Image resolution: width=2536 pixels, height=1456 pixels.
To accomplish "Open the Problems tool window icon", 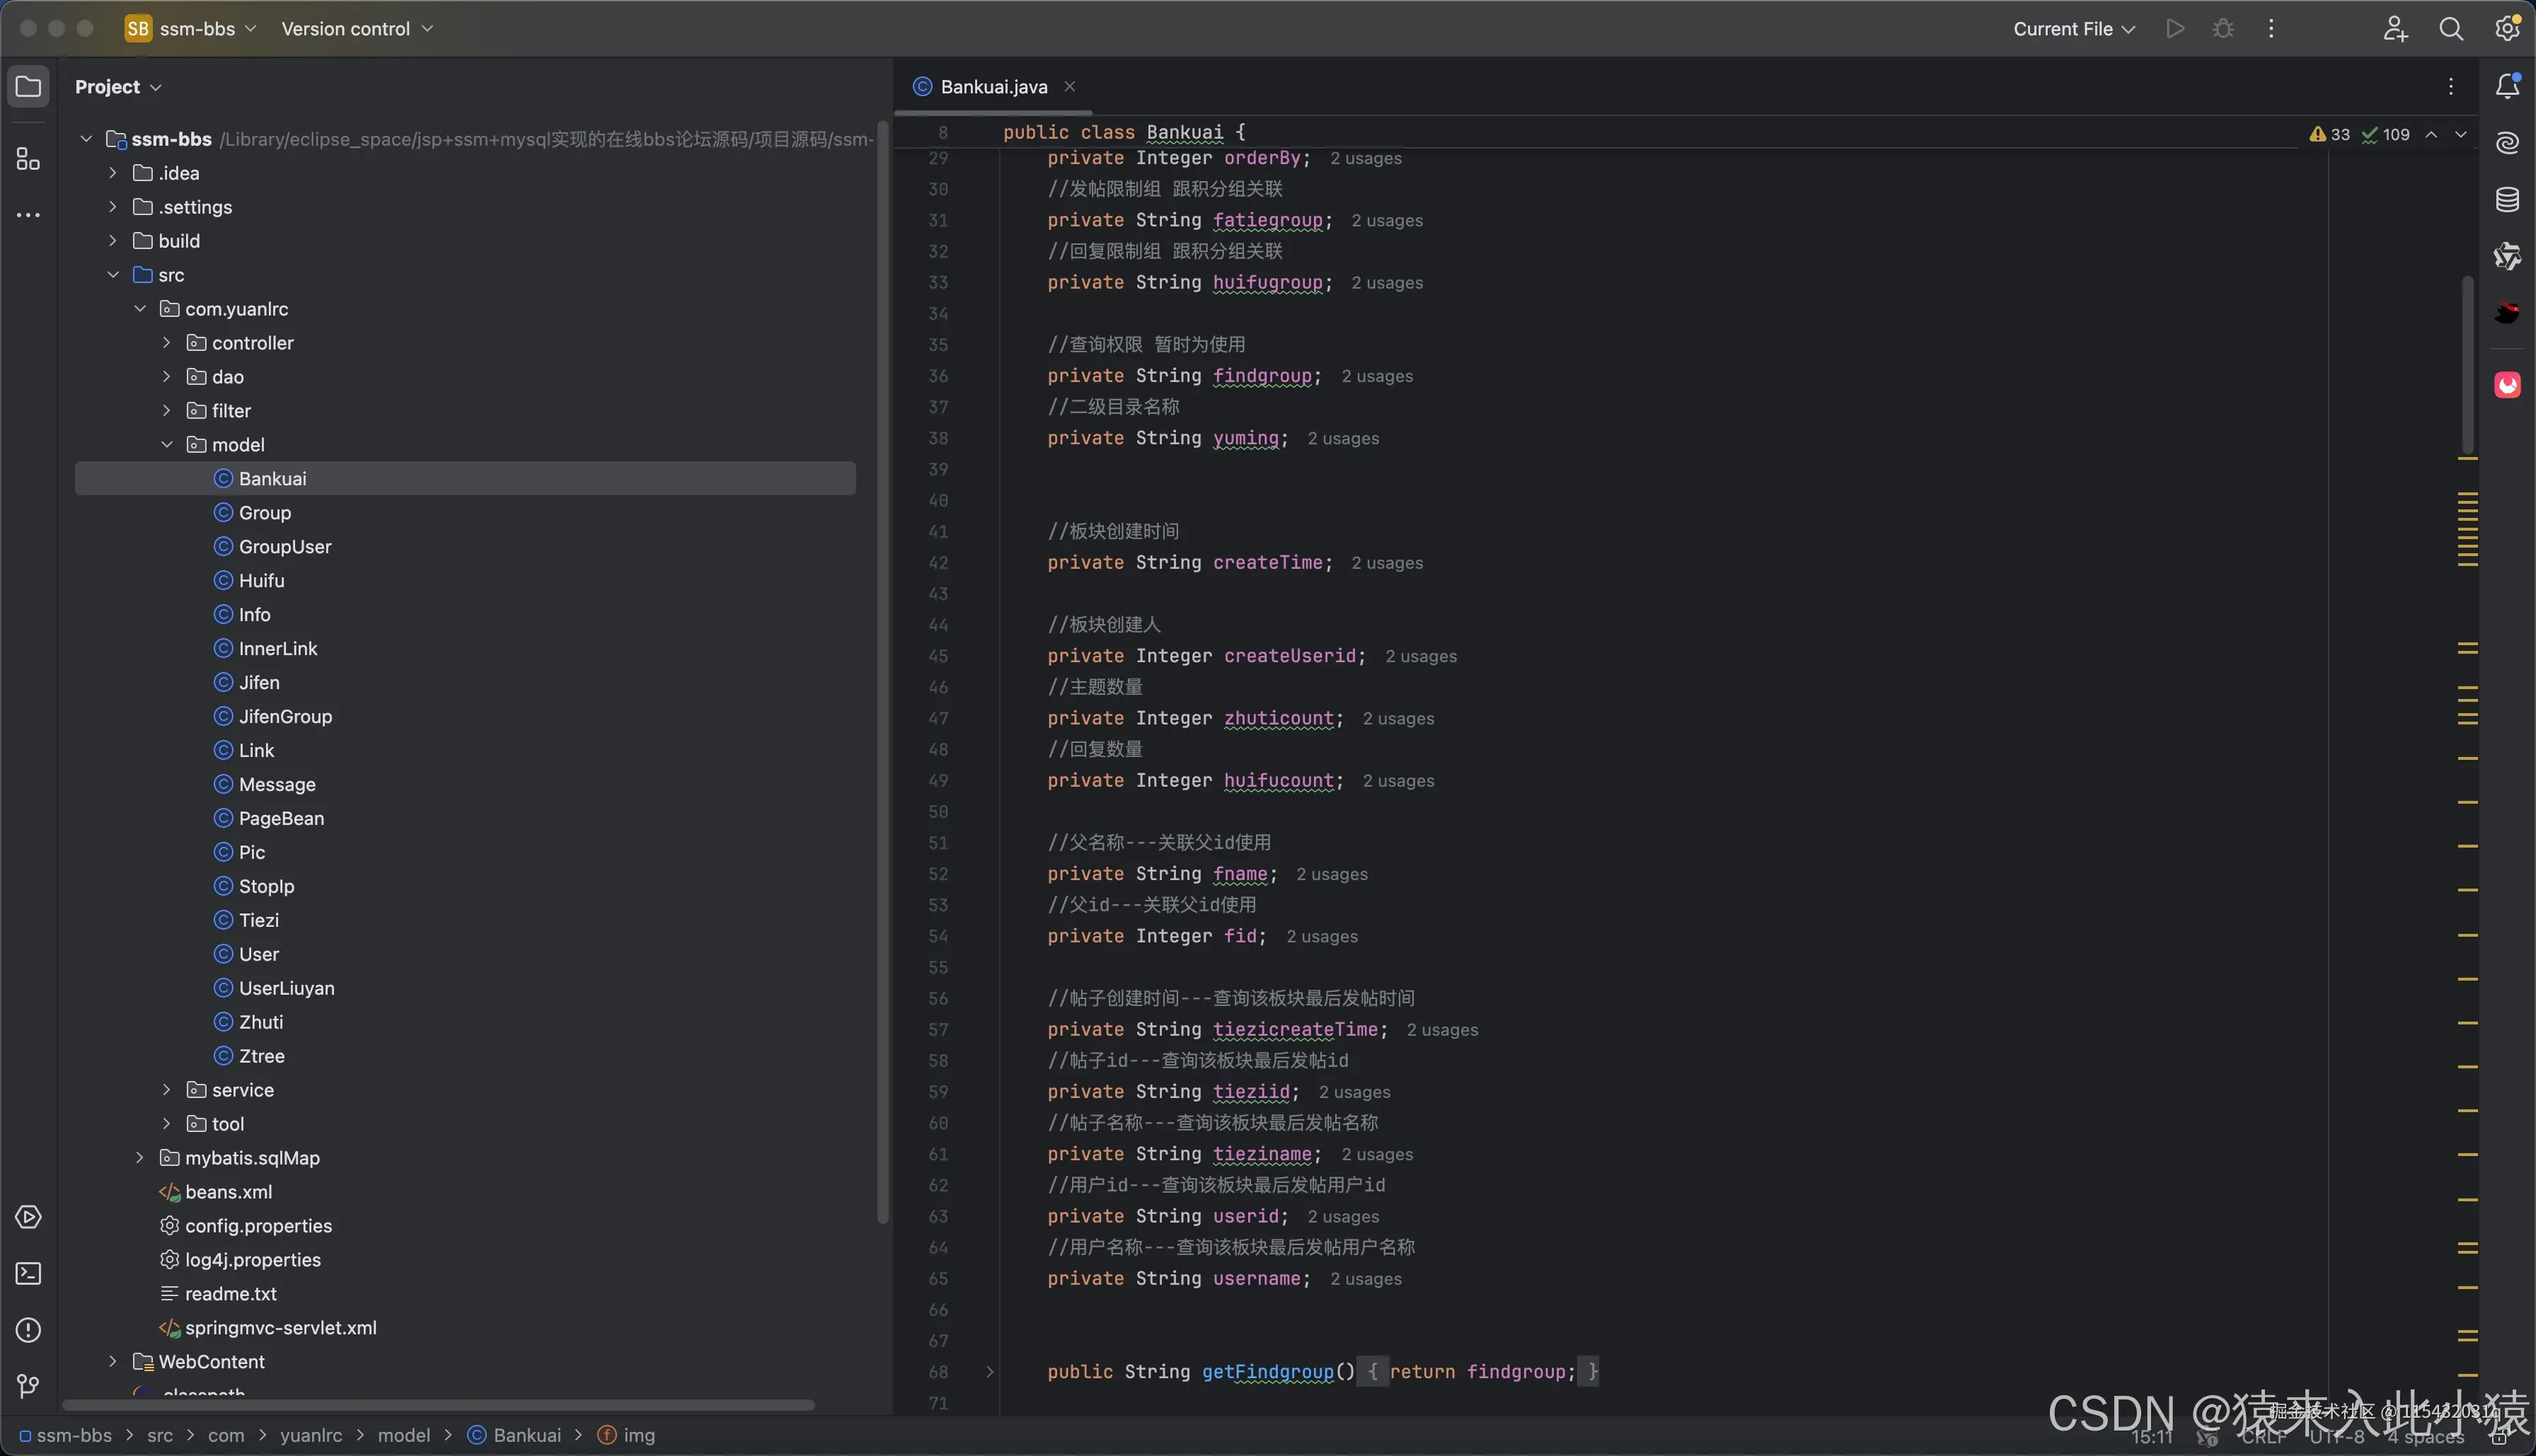I will point(28,1330).
